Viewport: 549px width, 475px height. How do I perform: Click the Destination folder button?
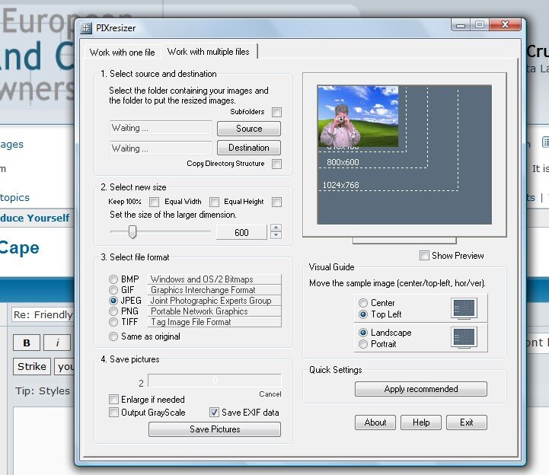pos(248,148)
